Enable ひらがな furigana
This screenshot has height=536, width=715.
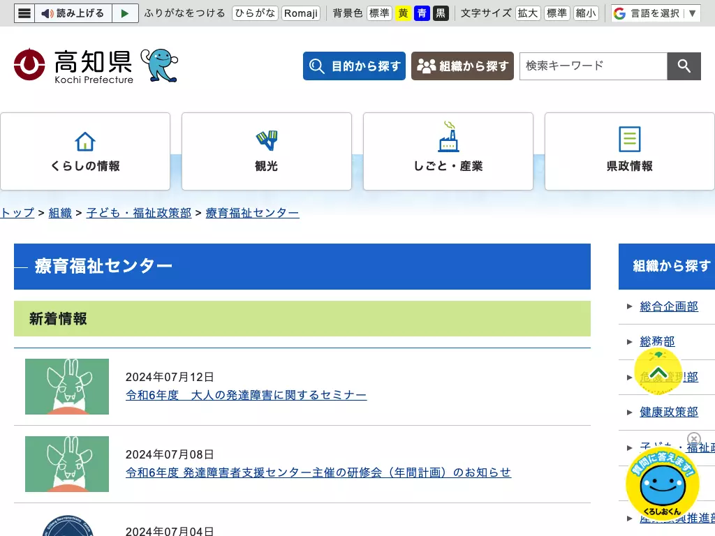(x=255, y=13)
